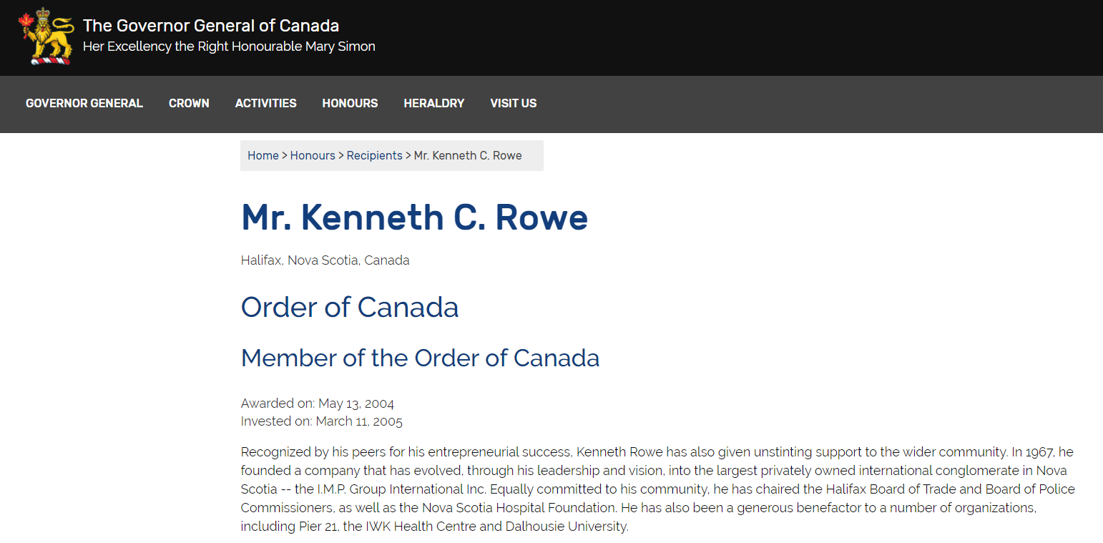This screenshot has height=543, width=1103.
Task: Click the Awarded on May 13, 2004 line
Action: [x=318, y=403]
